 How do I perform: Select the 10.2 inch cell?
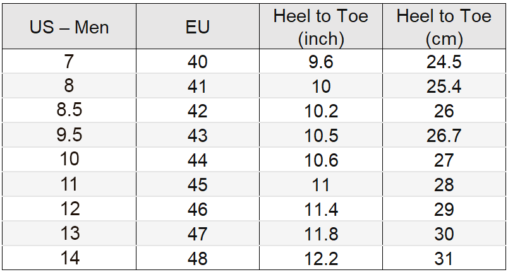(x=321, y=110)
